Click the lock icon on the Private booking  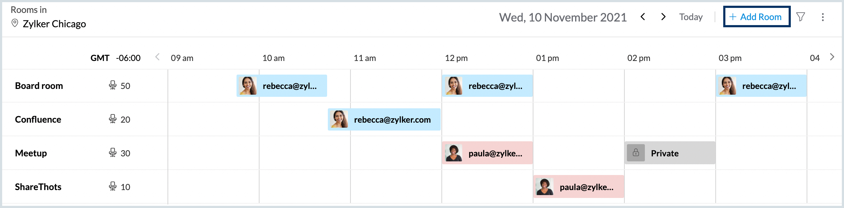(x=636, y=153)
